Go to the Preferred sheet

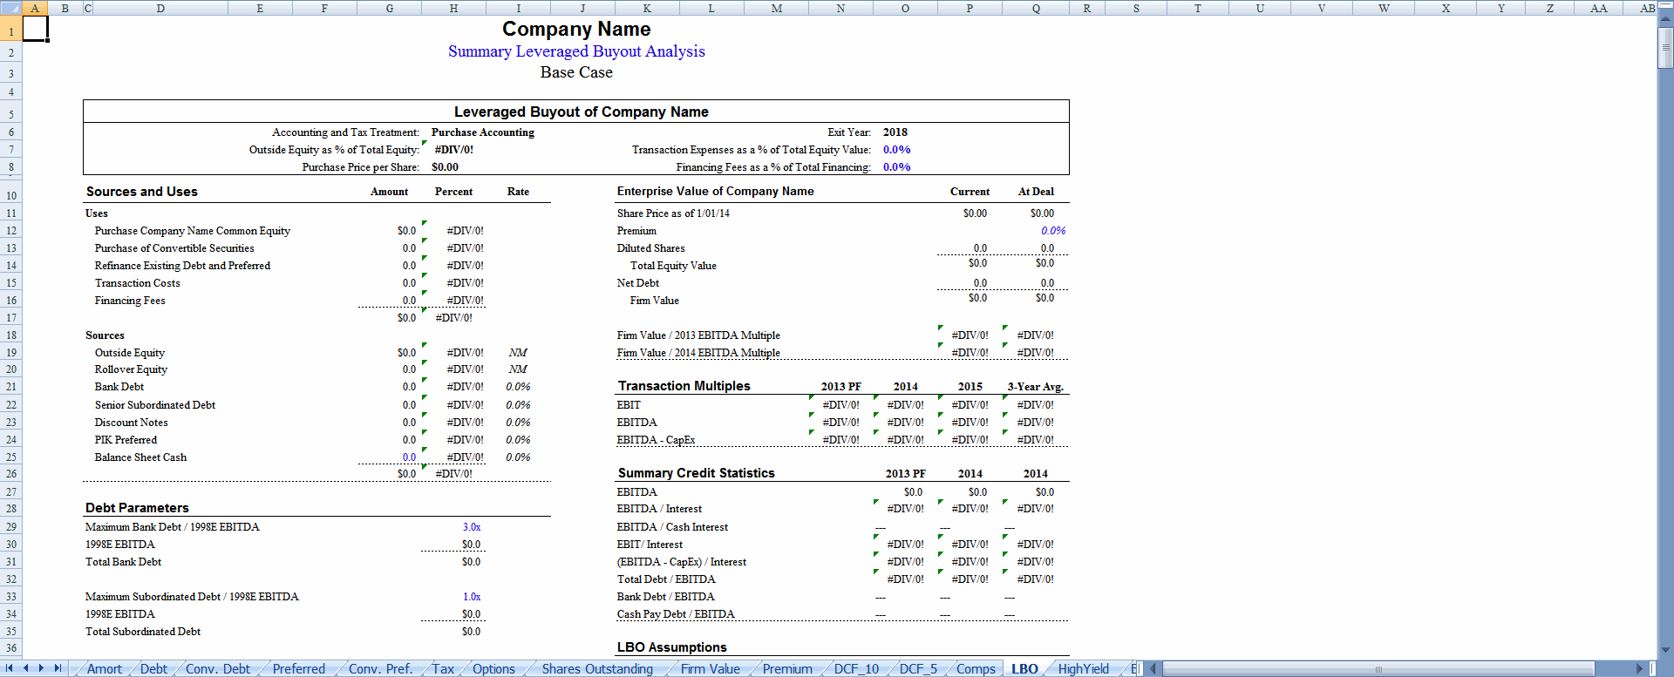[298, 669]
